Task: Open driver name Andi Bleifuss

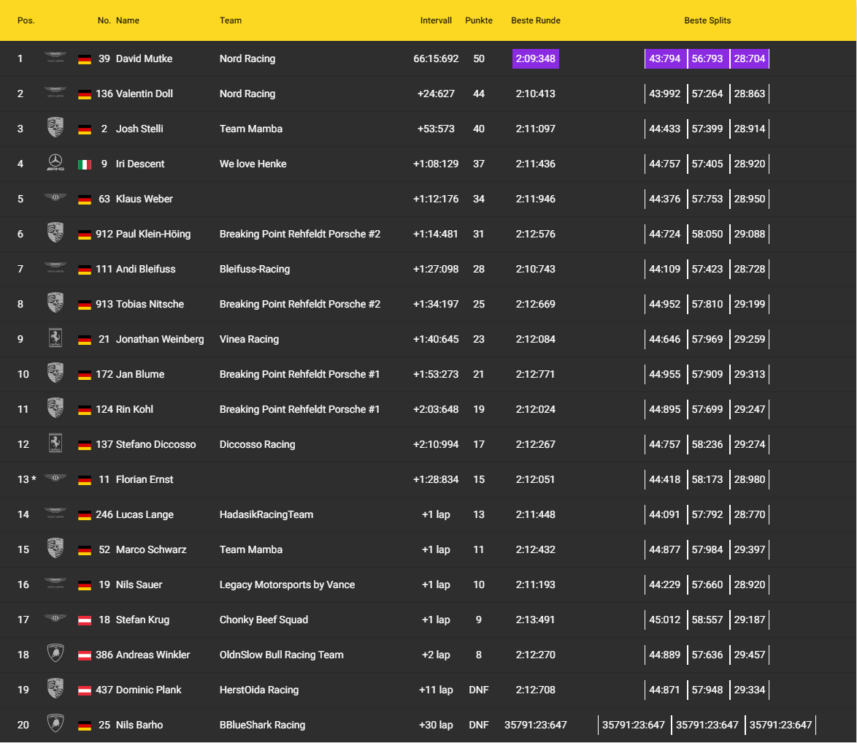Action: (x=145, y=269)
